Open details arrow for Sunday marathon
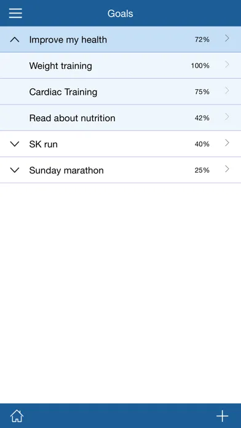Image resolution: width=241 pixels, height=428 pixels. coord(227,169)
